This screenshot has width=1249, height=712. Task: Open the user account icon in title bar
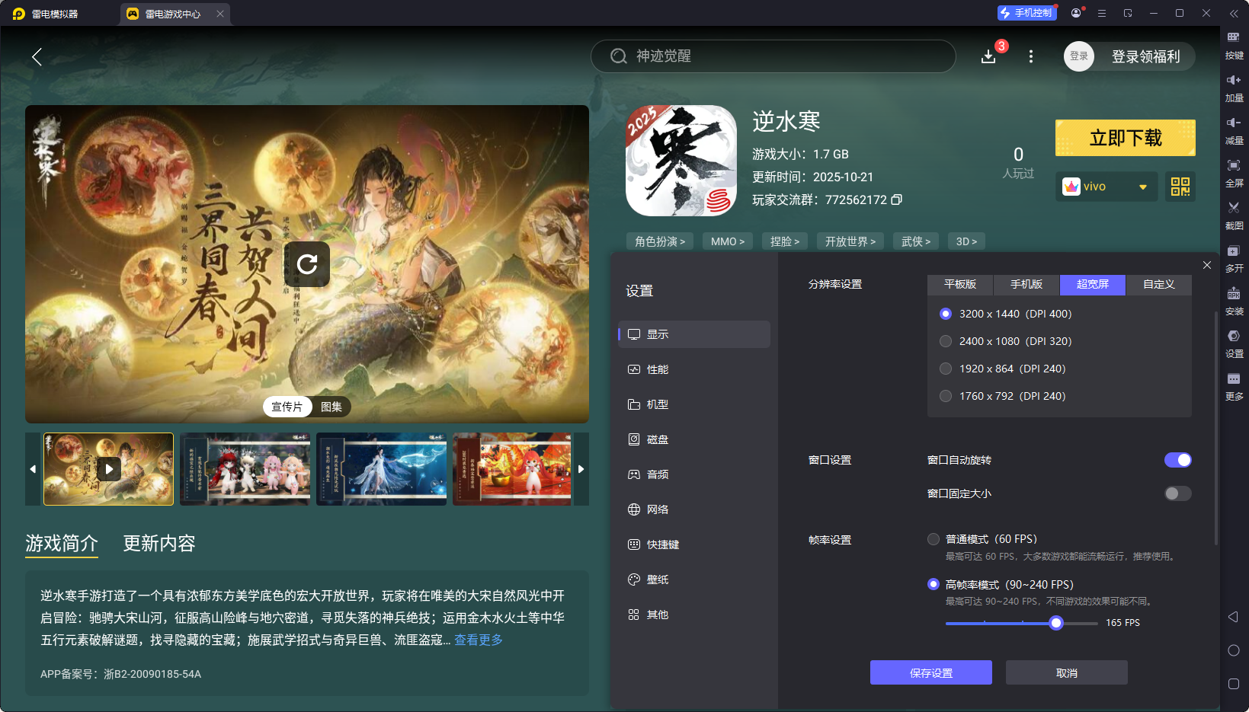tap(1076, 13)
